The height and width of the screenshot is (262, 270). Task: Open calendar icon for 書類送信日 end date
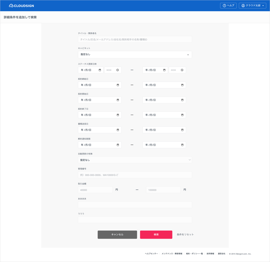(x=182, y=130)
